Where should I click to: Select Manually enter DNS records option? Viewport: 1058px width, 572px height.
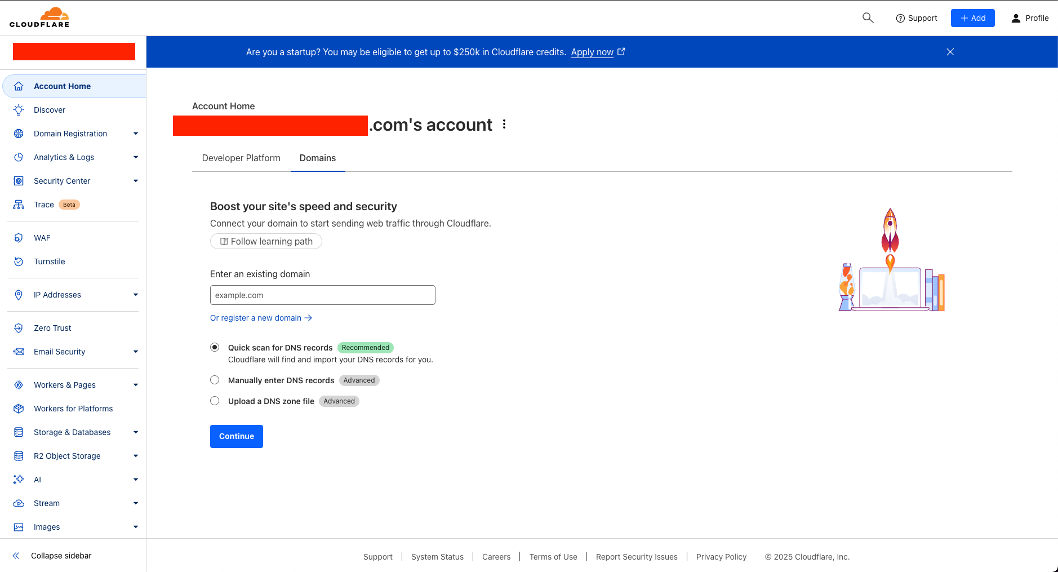click(x=215, y=380)
